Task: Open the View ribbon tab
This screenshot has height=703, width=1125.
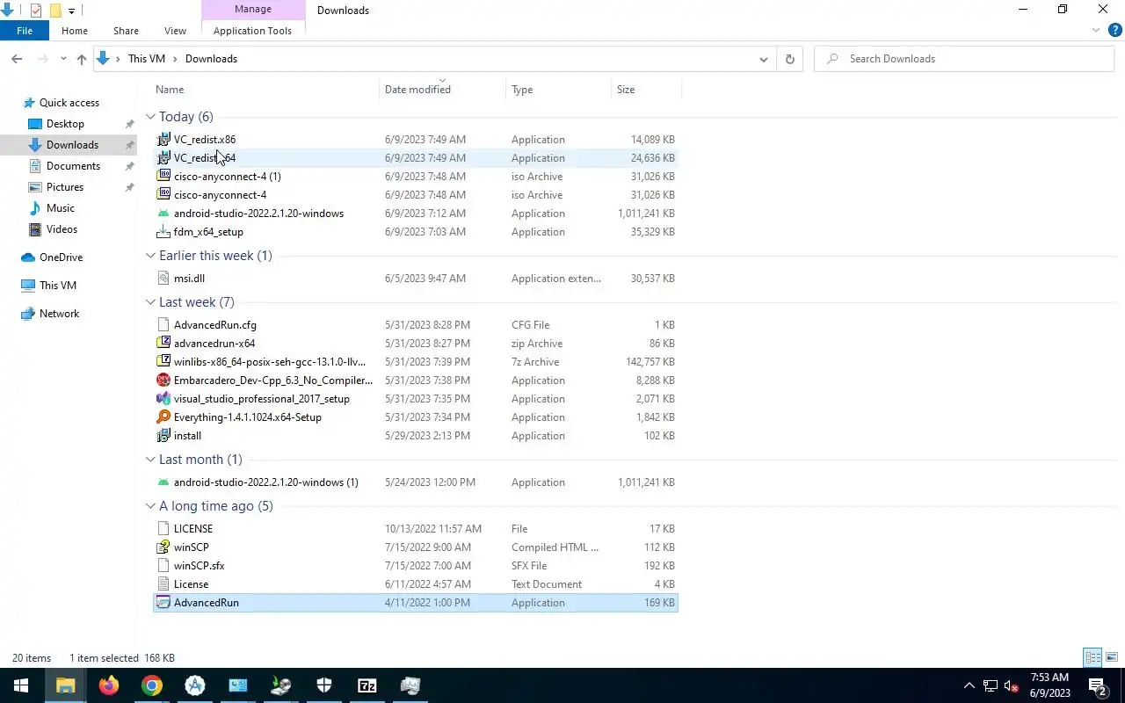Action: pos(175,30)
